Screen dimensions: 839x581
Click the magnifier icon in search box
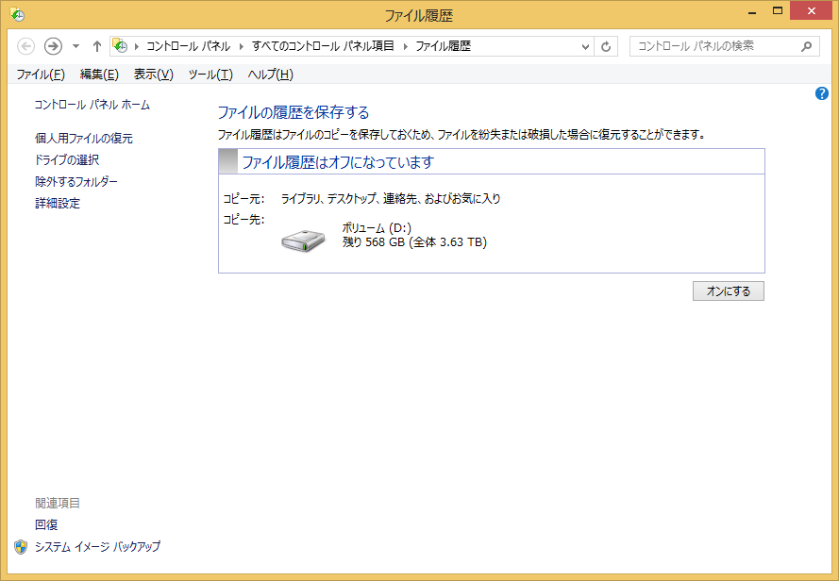click(x=806, y=46)
